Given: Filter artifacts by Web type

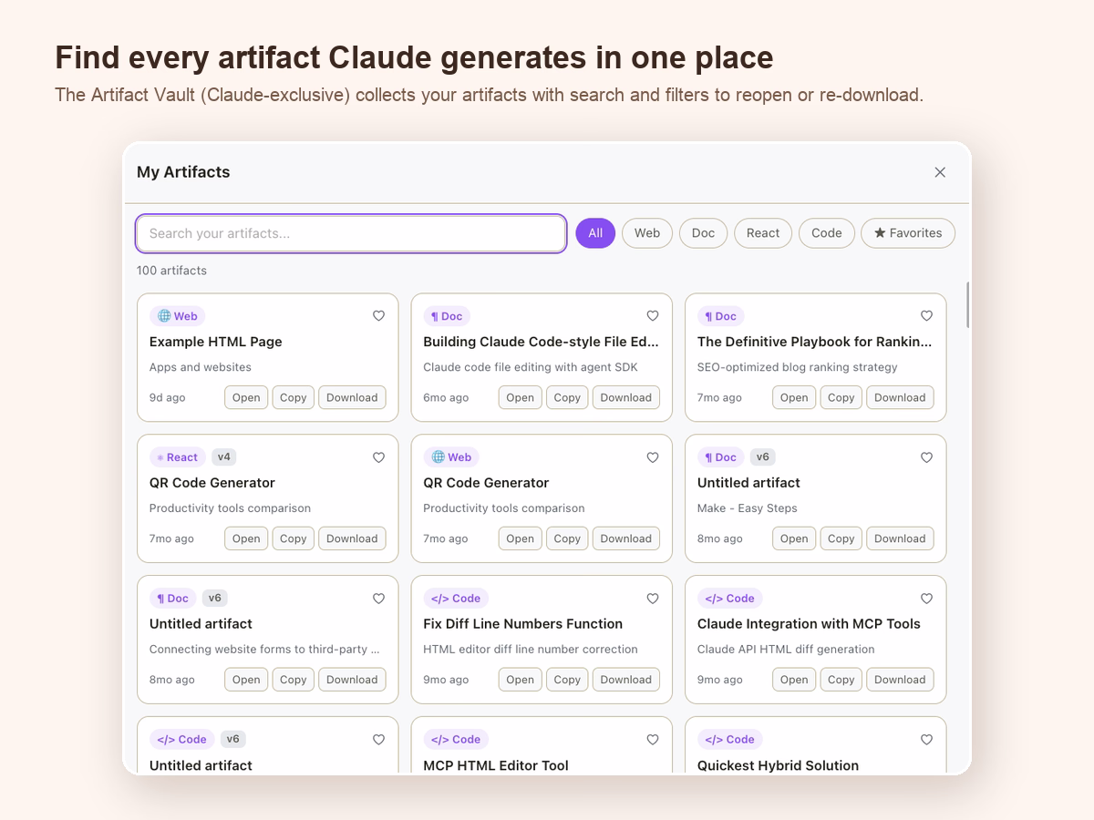Looking at the screenshot, I should click(x=647, y=233).
